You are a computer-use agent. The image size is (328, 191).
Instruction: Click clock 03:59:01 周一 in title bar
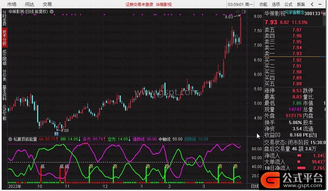(x=240, y=4)
